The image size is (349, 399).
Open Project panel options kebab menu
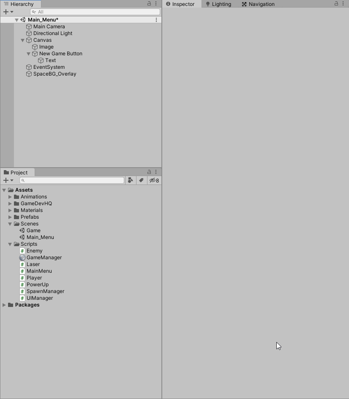tap(156, 172)
